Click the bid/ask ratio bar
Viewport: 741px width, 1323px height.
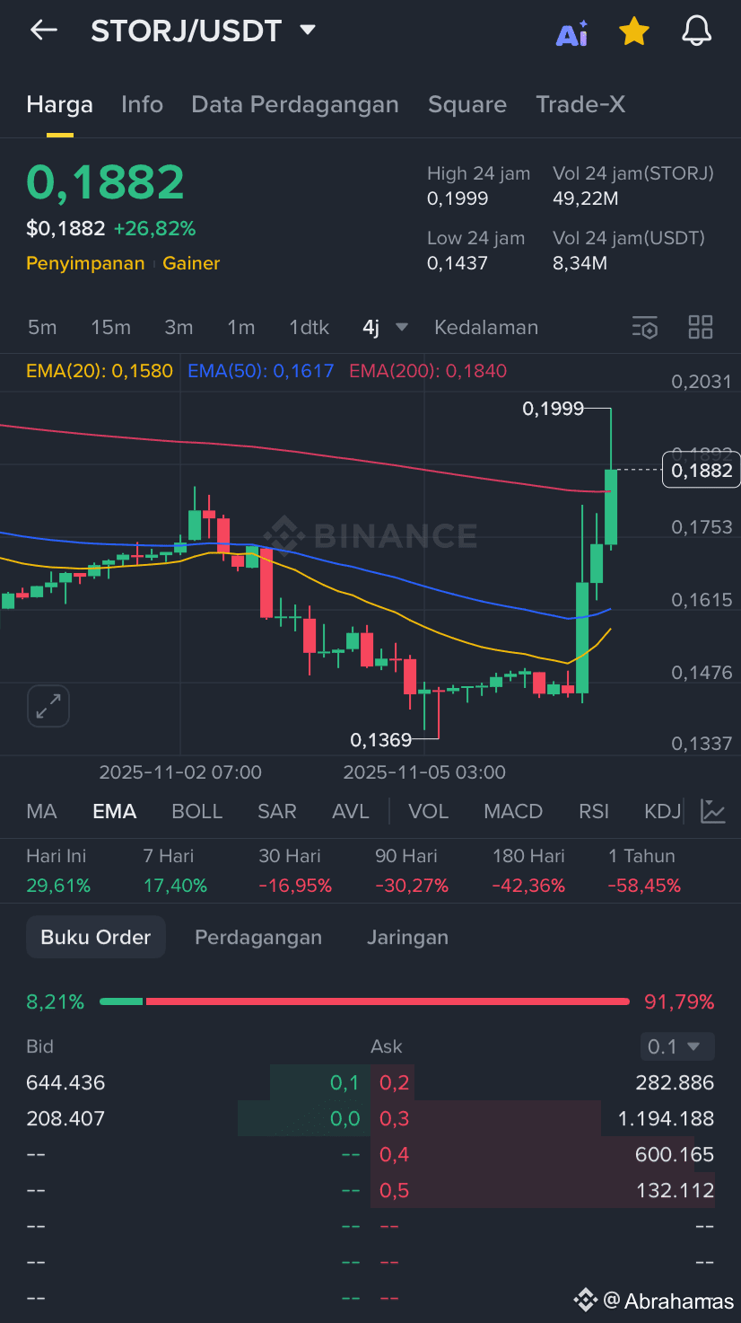(x=364, y=1001)
